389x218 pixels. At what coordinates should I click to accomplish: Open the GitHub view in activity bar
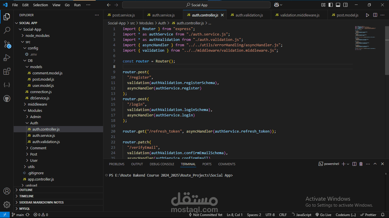pos(7,98)
